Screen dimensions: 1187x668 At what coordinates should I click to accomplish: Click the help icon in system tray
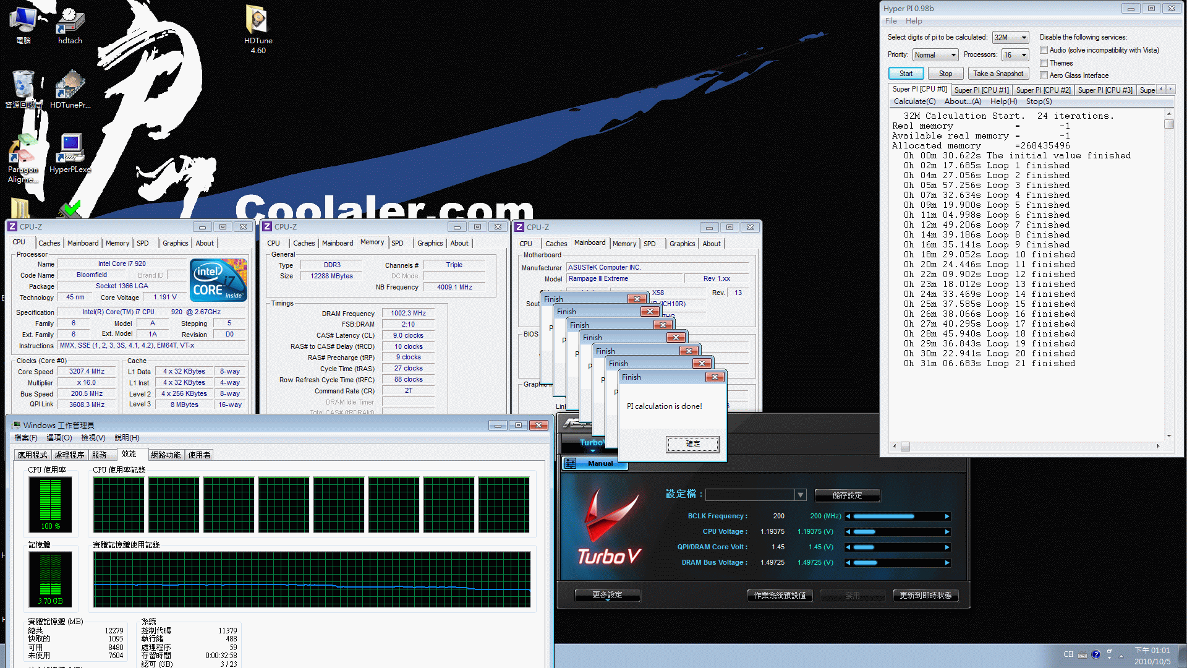(x=1096, y=654)
